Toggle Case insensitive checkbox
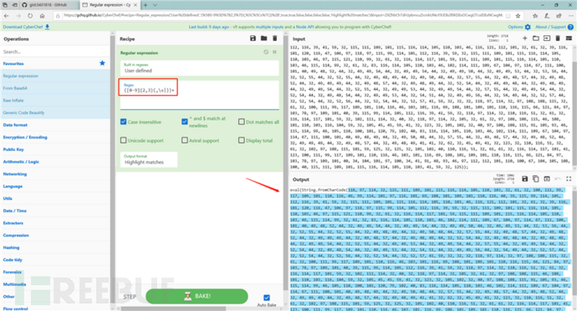 pyautogui.click(x=124, y=122)
